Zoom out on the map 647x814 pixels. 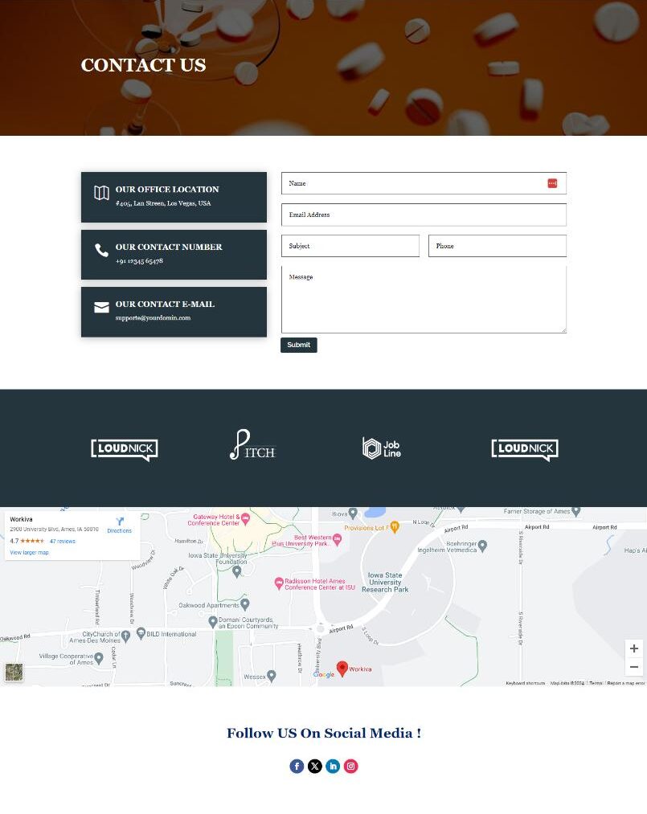point(634,667)
